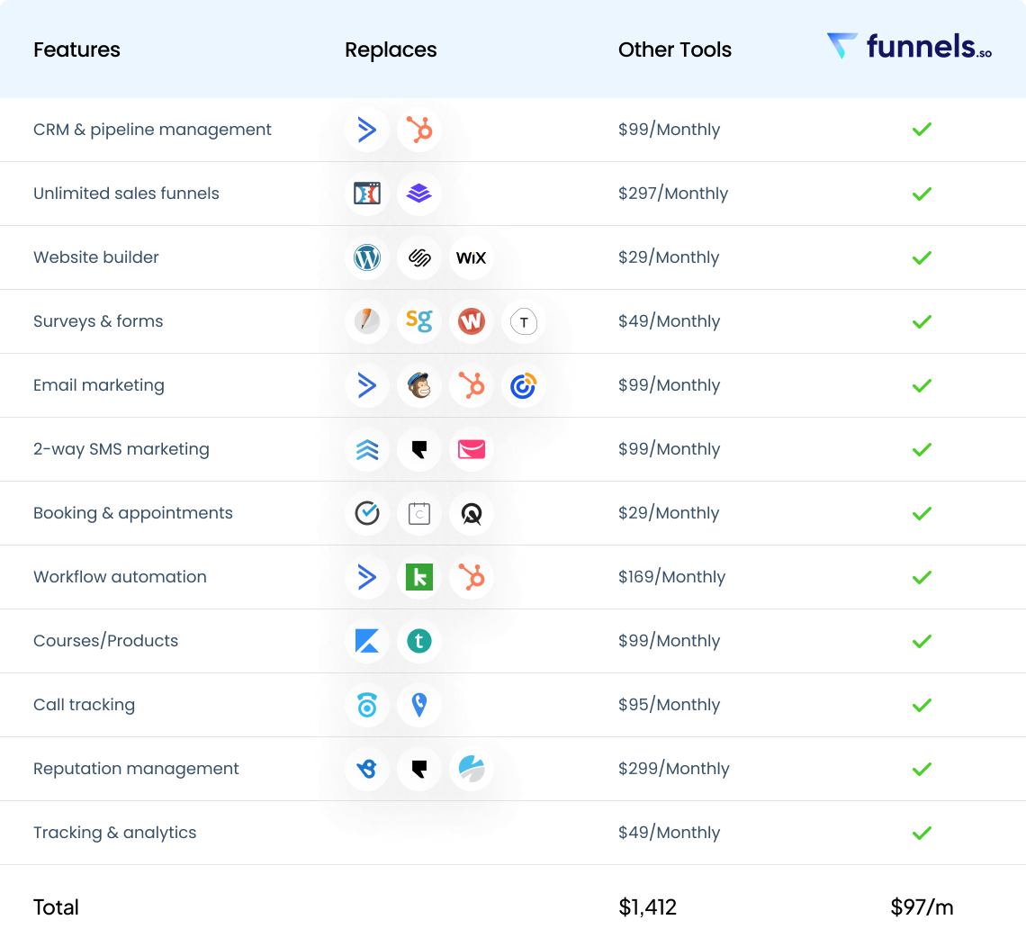Toggle the checkmark for 2-way SMS marketing

coord(922,449)
